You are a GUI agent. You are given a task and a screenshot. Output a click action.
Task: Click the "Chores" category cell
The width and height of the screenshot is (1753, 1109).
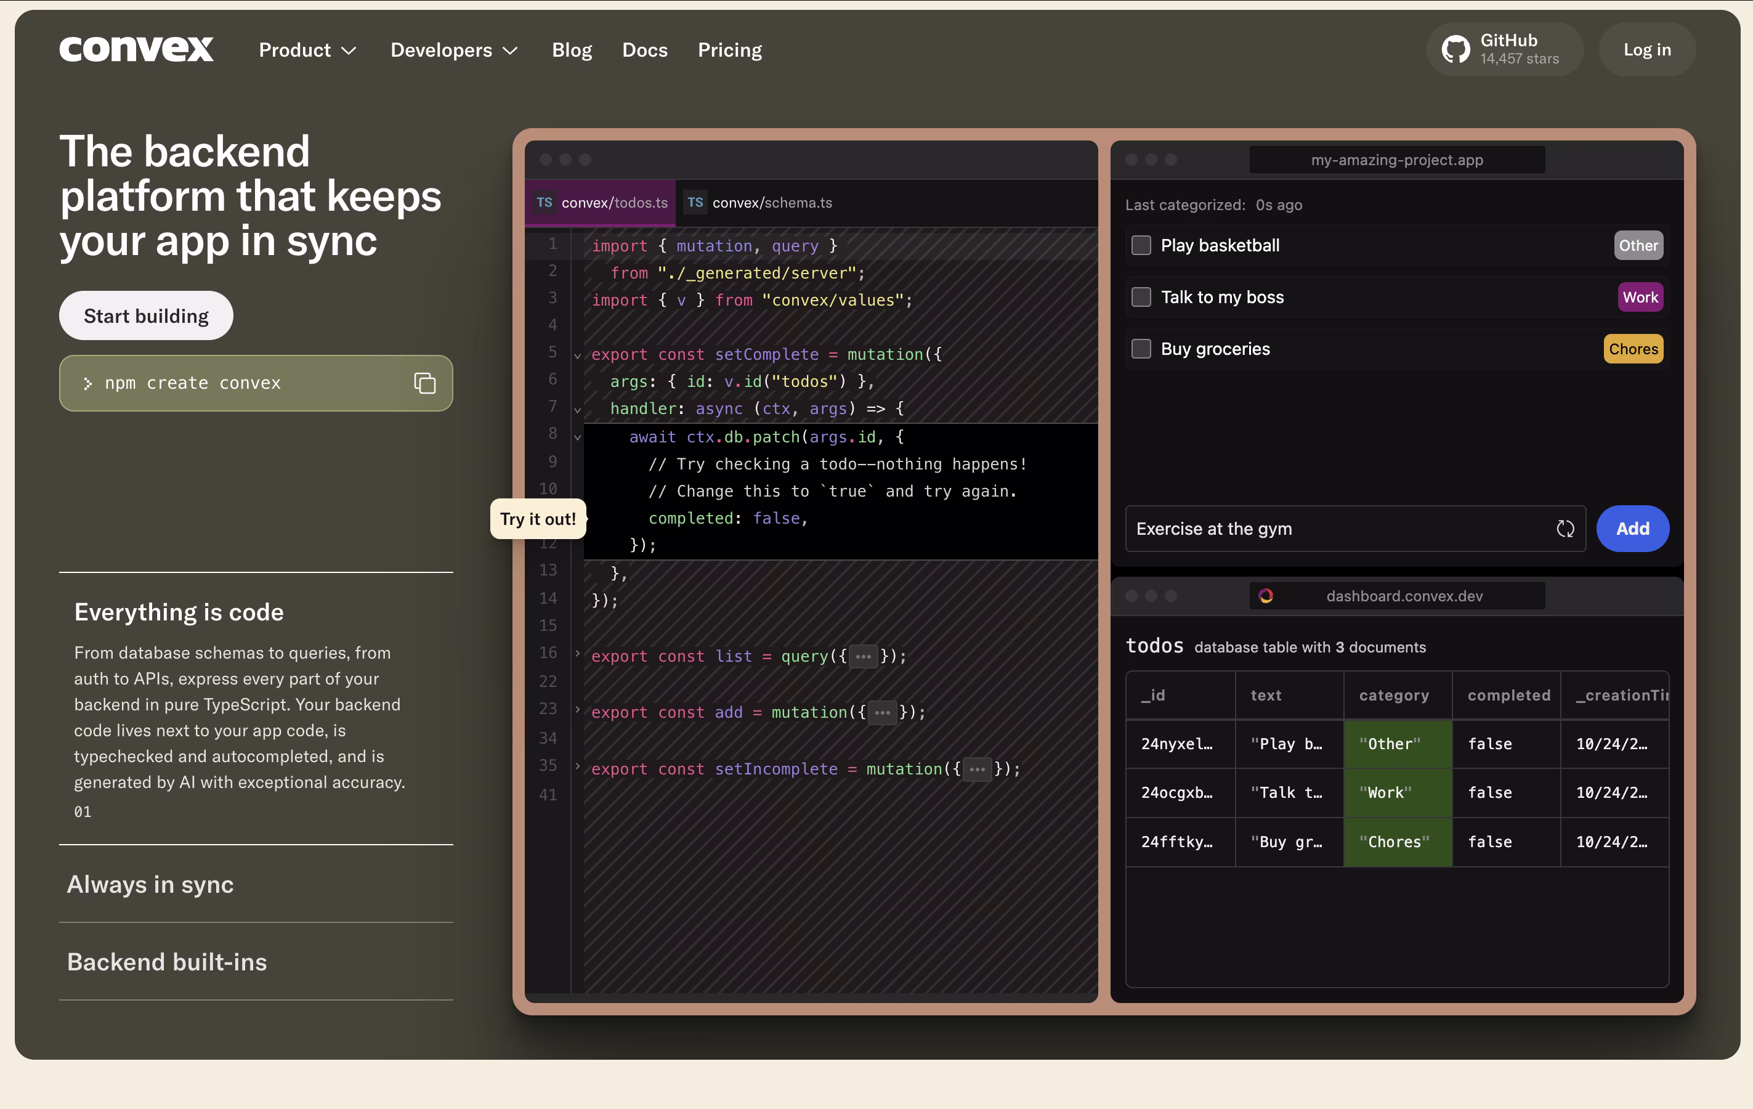[1398, 842]
